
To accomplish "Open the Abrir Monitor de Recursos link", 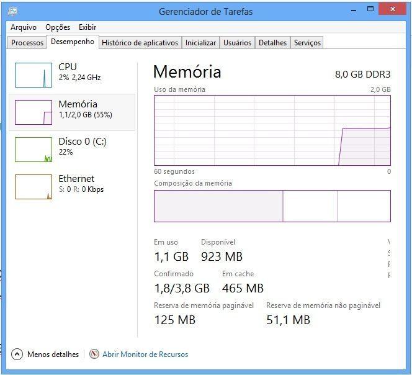I will pyautogui.click(x=145, y=355).
